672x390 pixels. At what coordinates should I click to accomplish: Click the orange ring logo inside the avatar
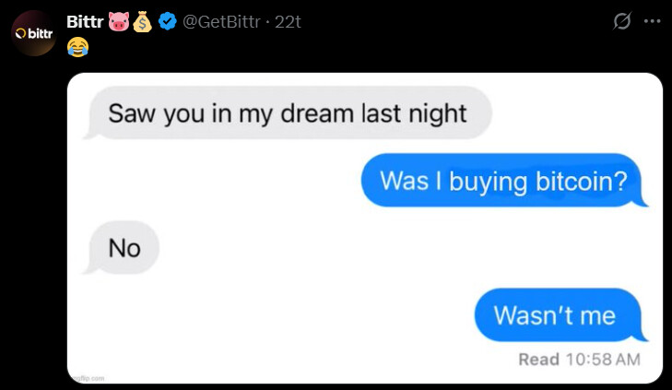(x=20, y=33)
